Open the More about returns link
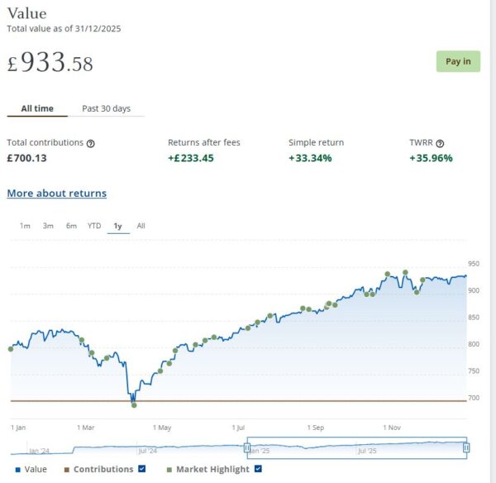496x483 pixels. (56, 194)
